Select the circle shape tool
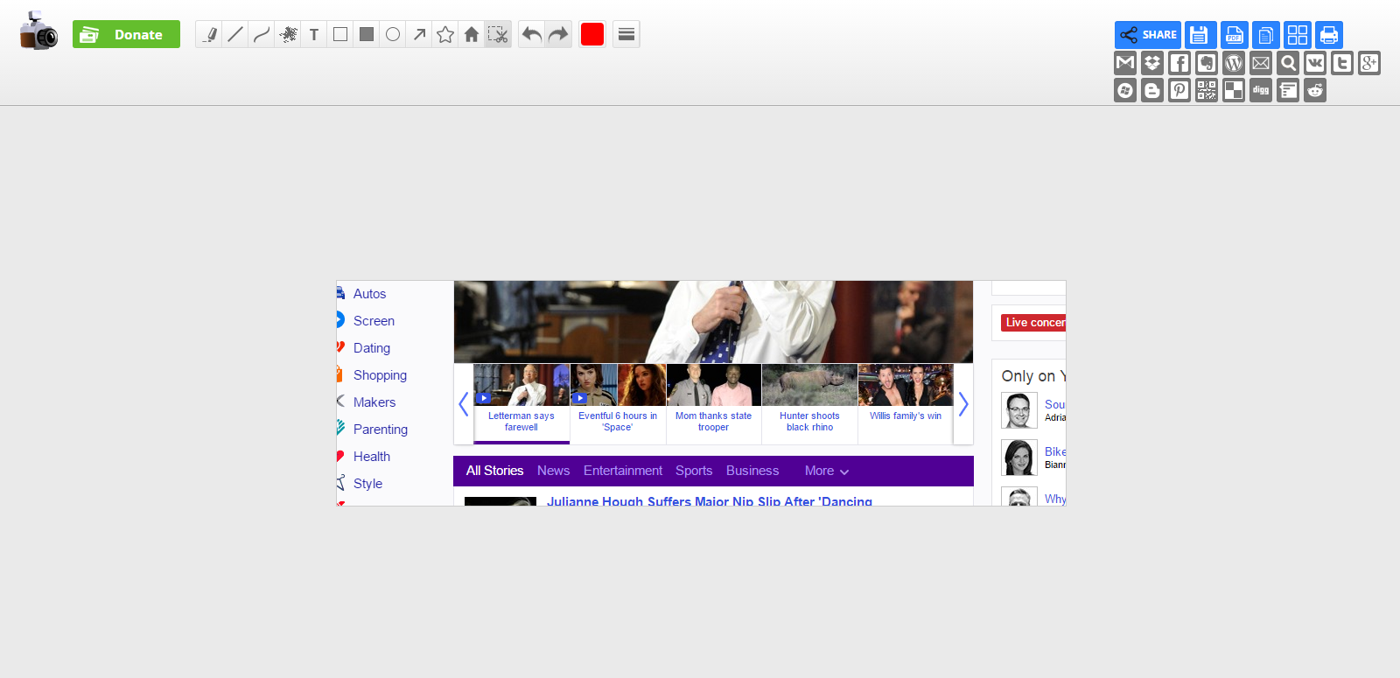Viewport: 1400px width, 678px height. pos(393,34)
